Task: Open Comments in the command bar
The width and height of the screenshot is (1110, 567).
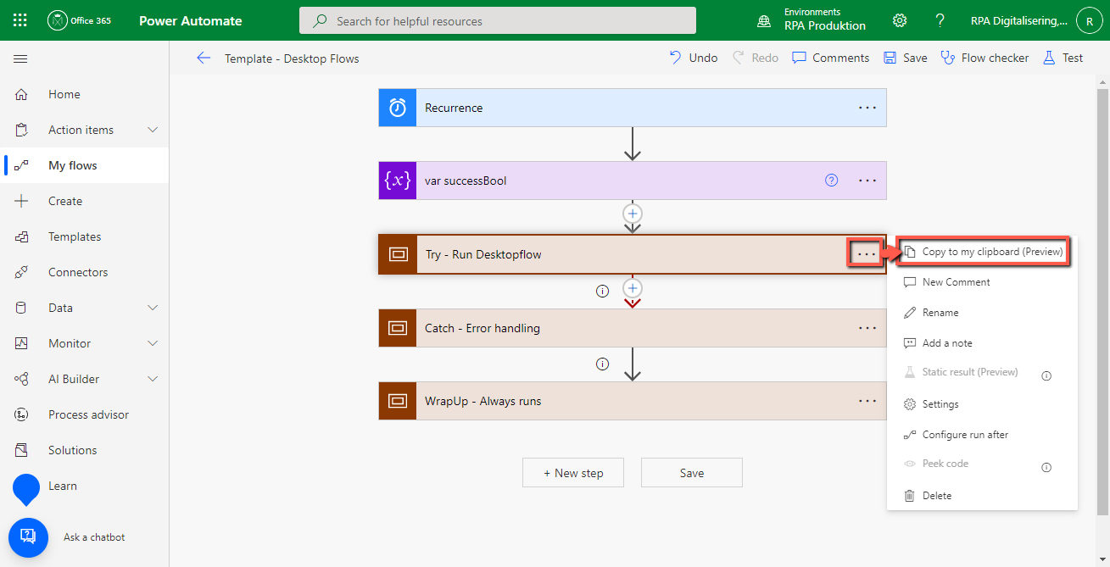Action: [831, 58]
